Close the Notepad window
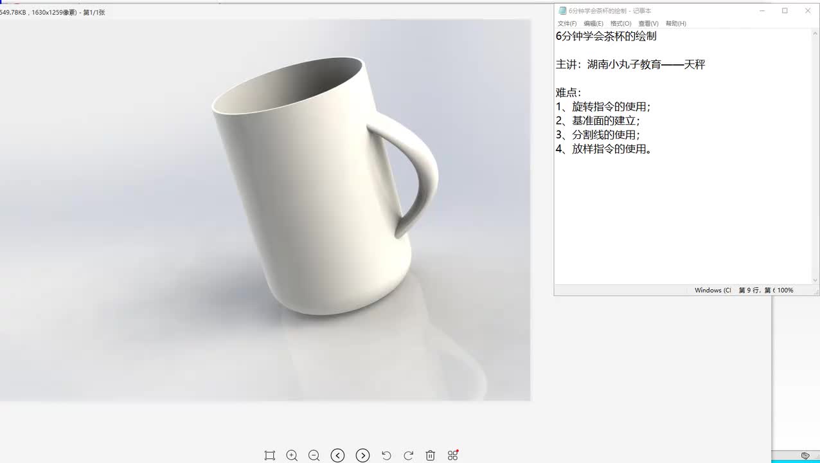This screenshot has height=463, width=820. pos(808,11)
